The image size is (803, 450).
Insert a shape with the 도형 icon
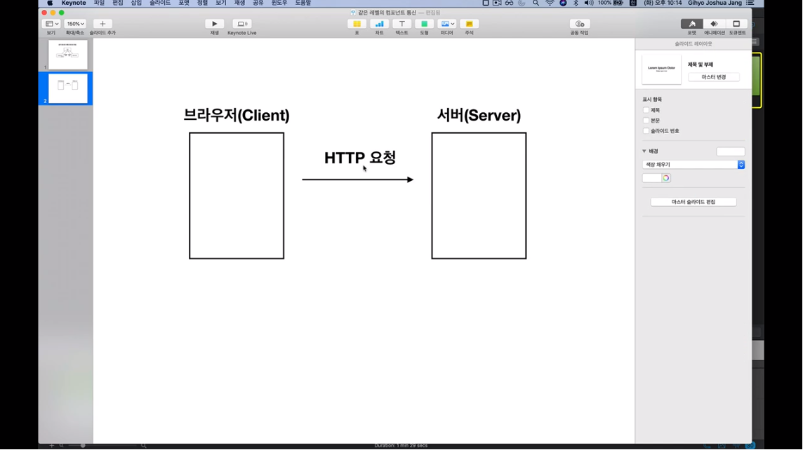[x=424, y=24]
